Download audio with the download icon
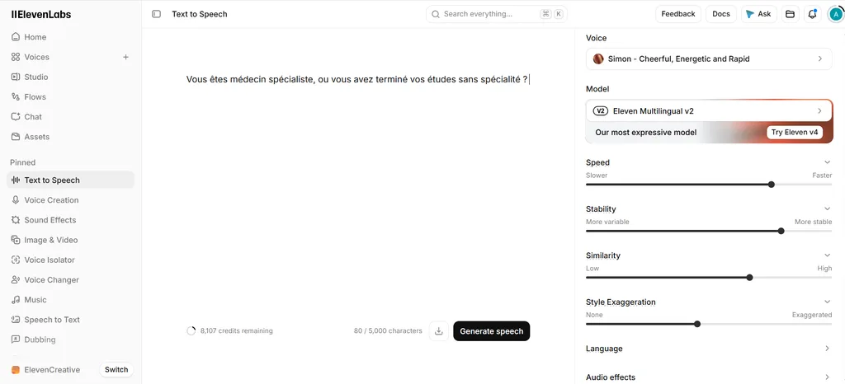This screenshot has height=384, width=845. (439, 330)
